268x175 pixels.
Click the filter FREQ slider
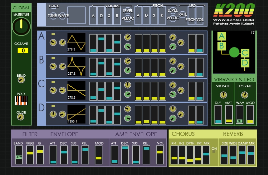click(x=30, y=155)
